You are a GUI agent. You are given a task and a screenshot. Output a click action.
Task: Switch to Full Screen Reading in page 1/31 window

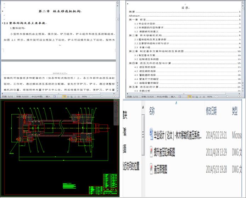(193, 97)
